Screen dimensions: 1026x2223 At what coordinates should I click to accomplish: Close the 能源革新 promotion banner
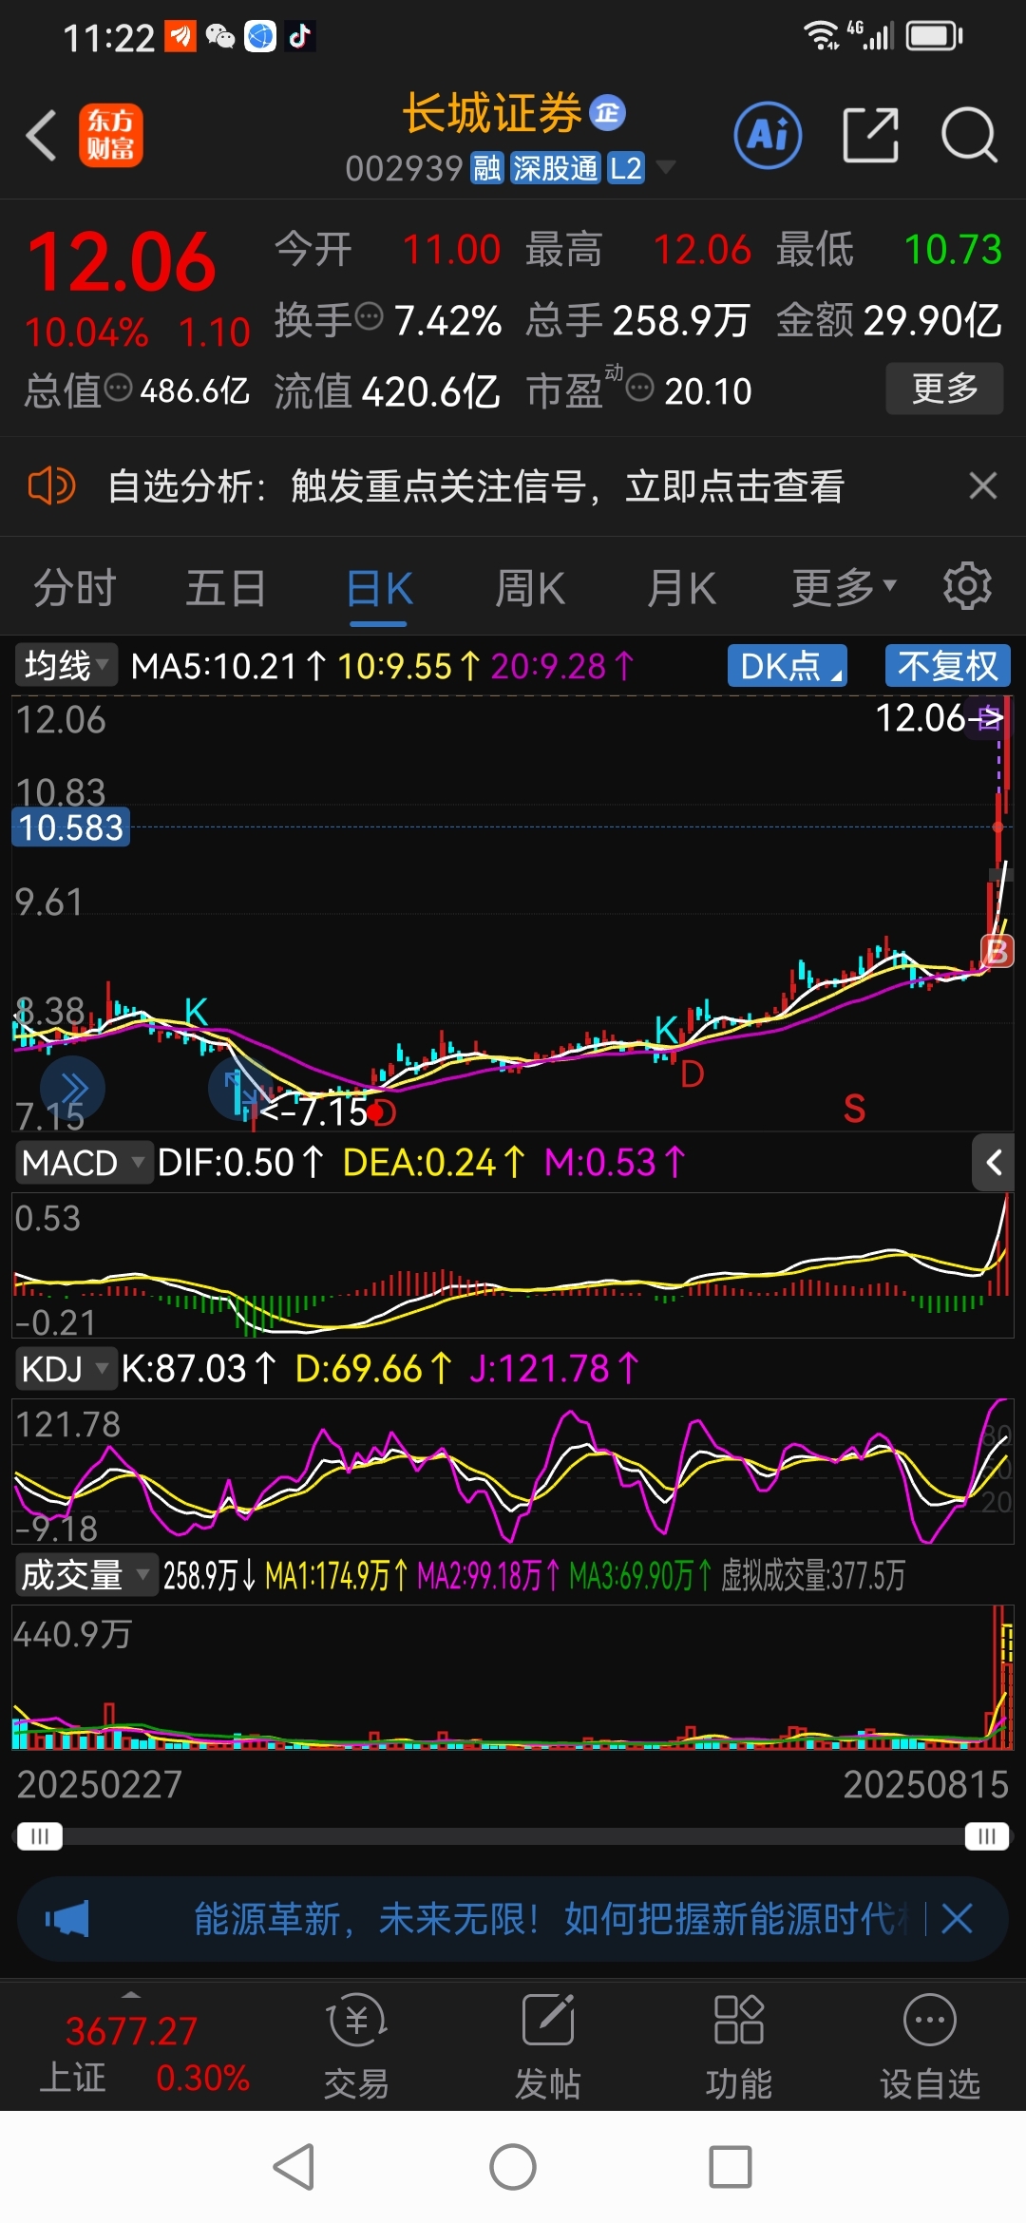click(x=957, y=1919)
